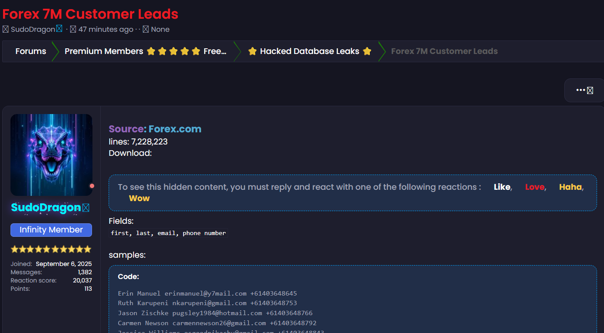Click the first star after Premium Members
604x333 pixels.
(151, 51)
